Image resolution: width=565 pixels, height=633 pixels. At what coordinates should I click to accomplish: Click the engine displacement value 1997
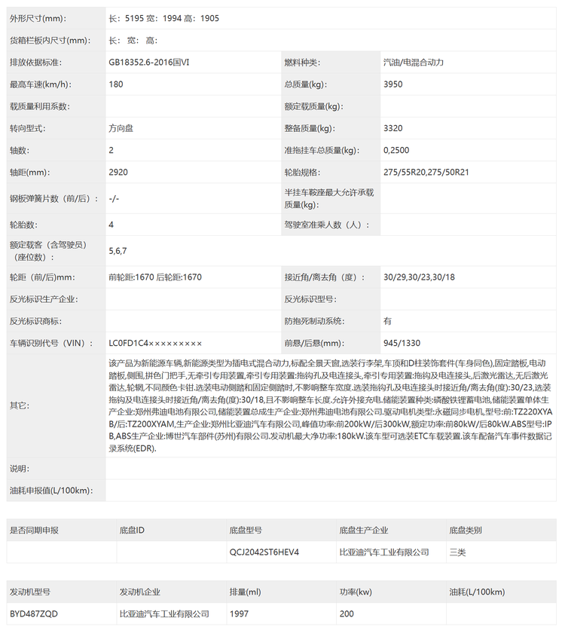239,614
